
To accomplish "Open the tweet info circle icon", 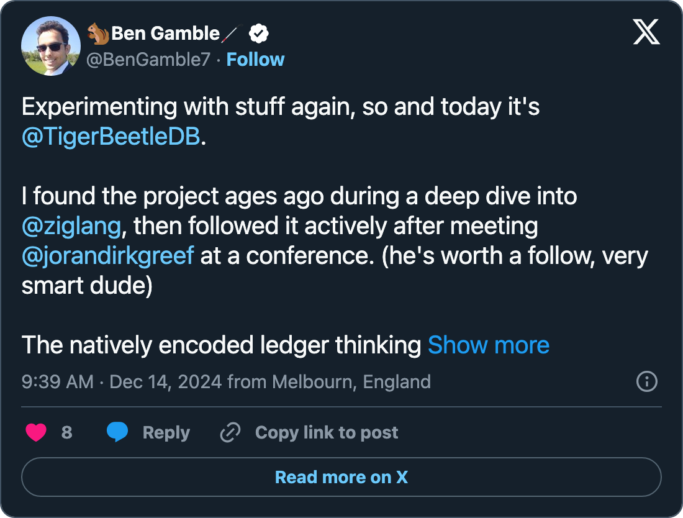I will point(647,381).
